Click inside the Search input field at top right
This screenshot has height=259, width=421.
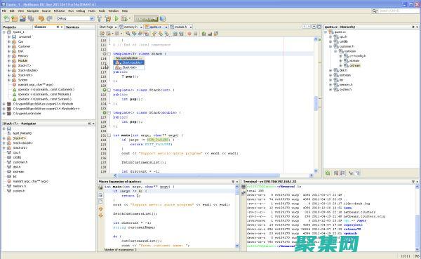coord(399,11)
